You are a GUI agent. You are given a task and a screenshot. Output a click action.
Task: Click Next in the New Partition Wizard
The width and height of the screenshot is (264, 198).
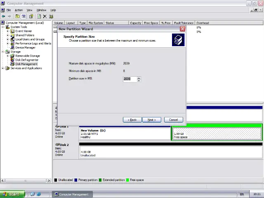pos(151,120)
